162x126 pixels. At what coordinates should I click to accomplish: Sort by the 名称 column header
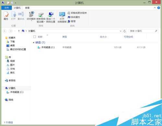point(40,37)
